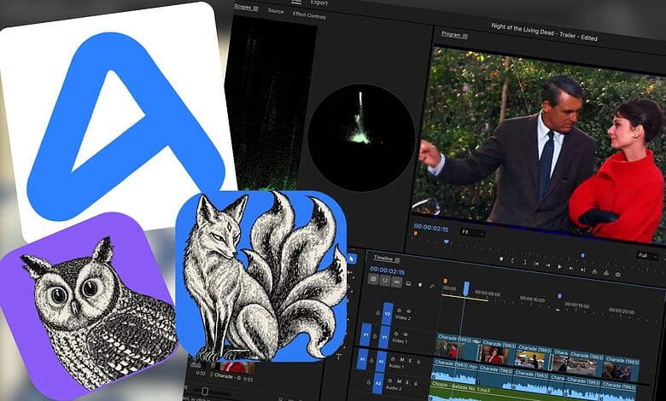Click the Program panel tab
The height and width of the screenshot is (401, 666).
451,34
